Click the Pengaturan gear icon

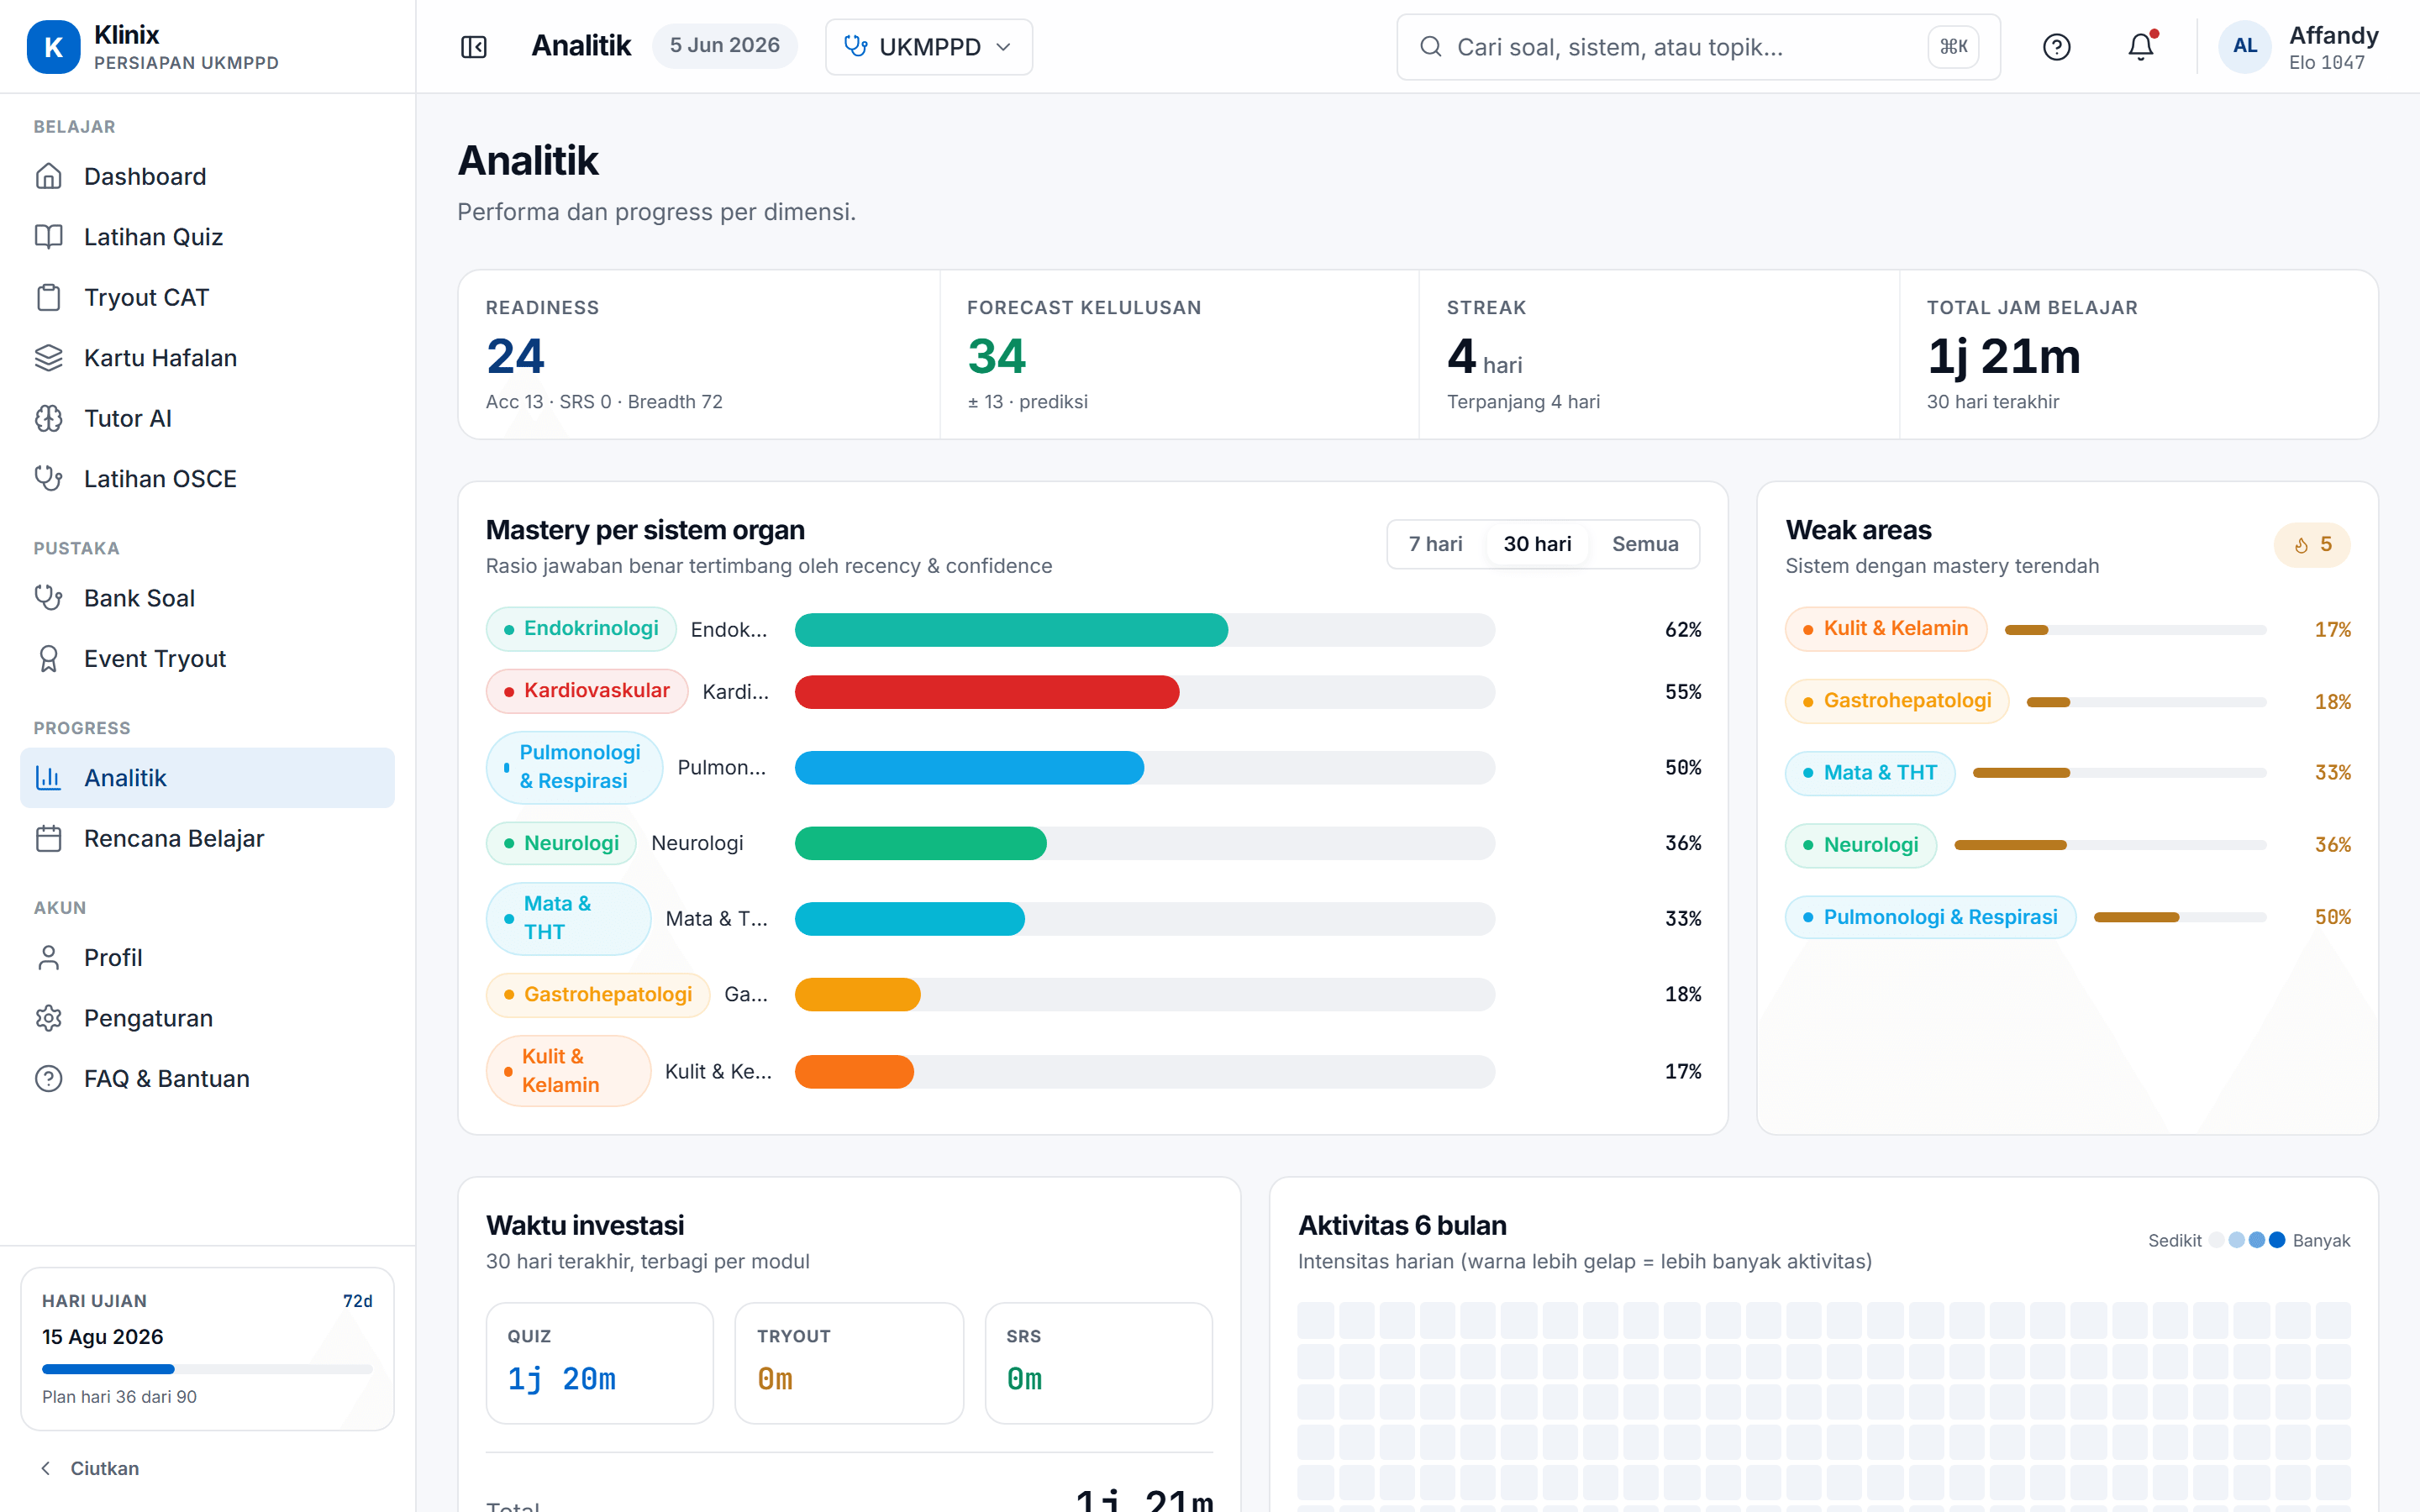pyautogui.click(x=49, y=1018)
